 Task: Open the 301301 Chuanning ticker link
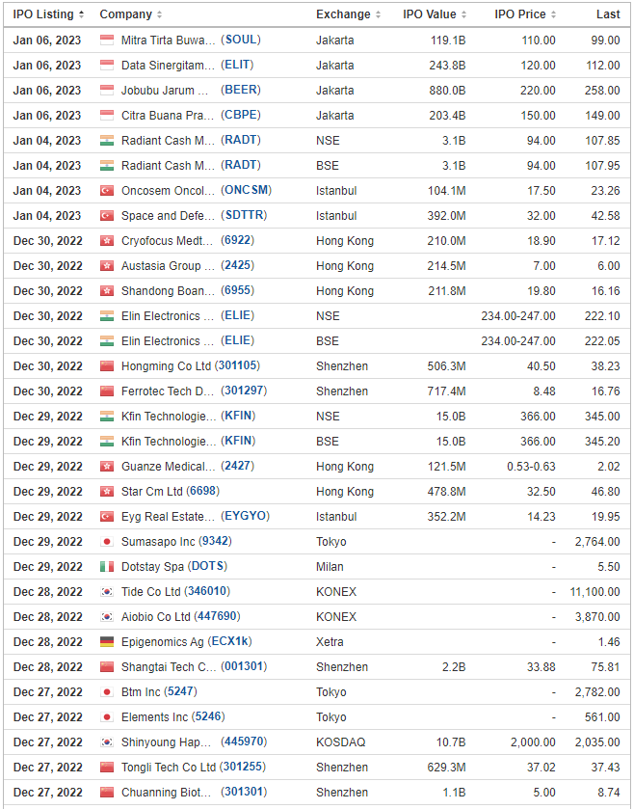[x=244, y=792]
